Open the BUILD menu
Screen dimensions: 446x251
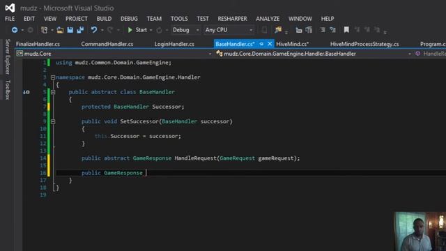pos(104,19)
